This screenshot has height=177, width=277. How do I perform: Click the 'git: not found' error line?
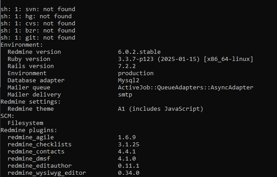38,38
